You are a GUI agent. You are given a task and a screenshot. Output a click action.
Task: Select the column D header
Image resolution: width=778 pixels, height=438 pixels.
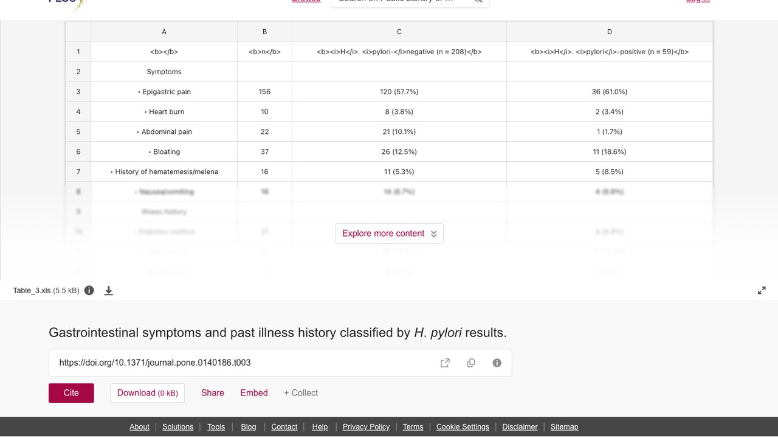(x=610, y=32)
